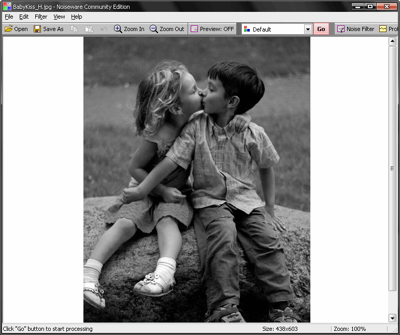
Task: Zoom out using the magnifier minus icon
Action: 154,29
